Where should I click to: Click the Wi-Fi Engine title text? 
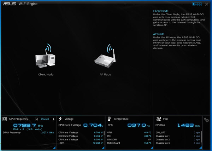[28, 4]
